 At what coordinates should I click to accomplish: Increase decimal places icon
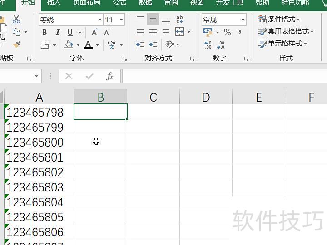point(208,45)
